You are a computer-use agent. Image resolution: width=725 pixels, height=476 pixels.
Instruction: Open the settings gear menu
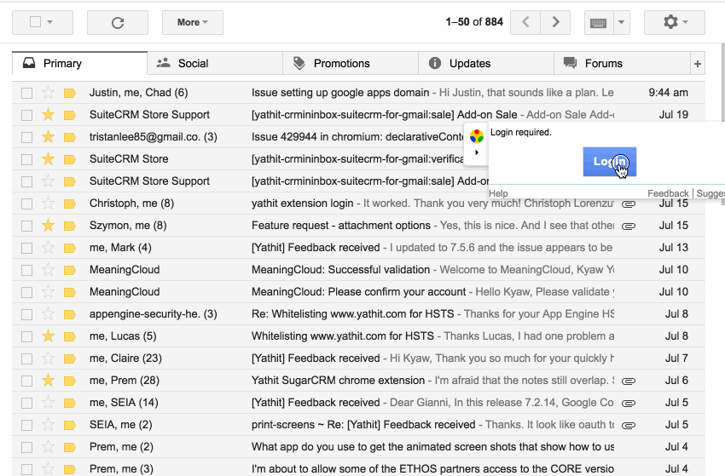(x=674, y=22)
